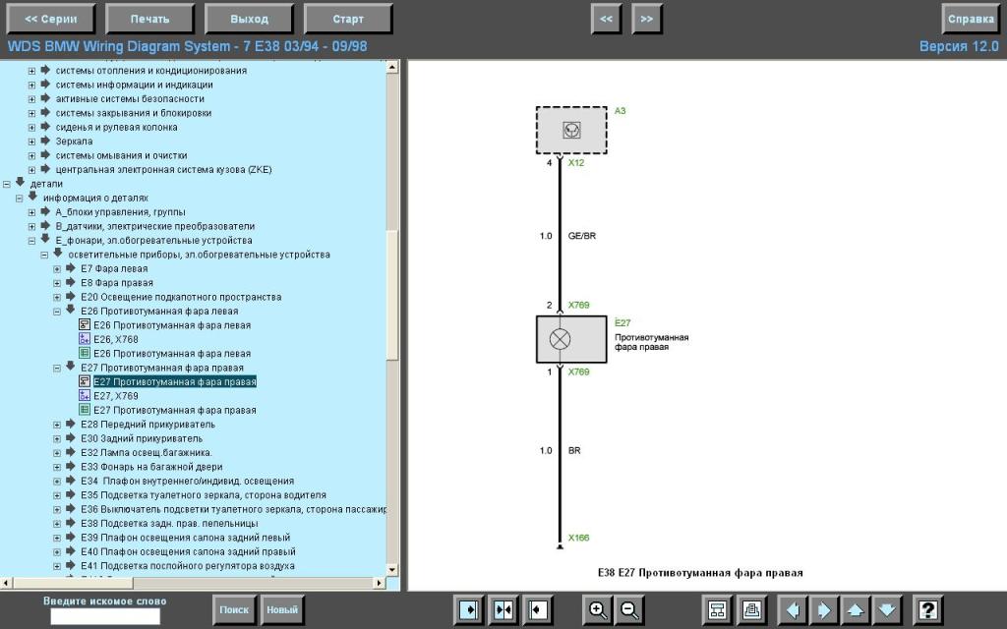1007x629 pixels.
Task: Collapse информация о деталях node
Action: (20, 199)
